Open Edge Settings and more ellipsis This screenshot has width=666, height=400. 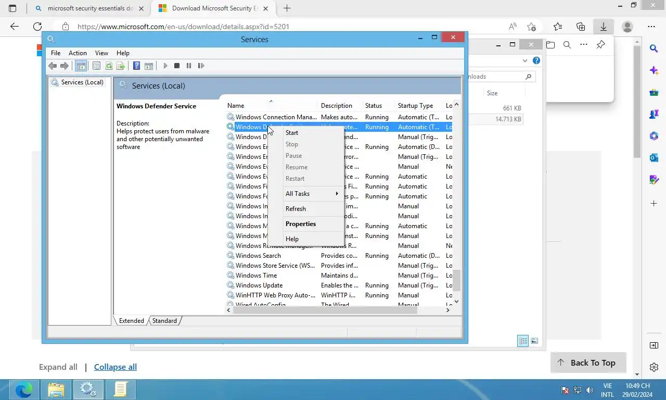click(x=651, y=27)
